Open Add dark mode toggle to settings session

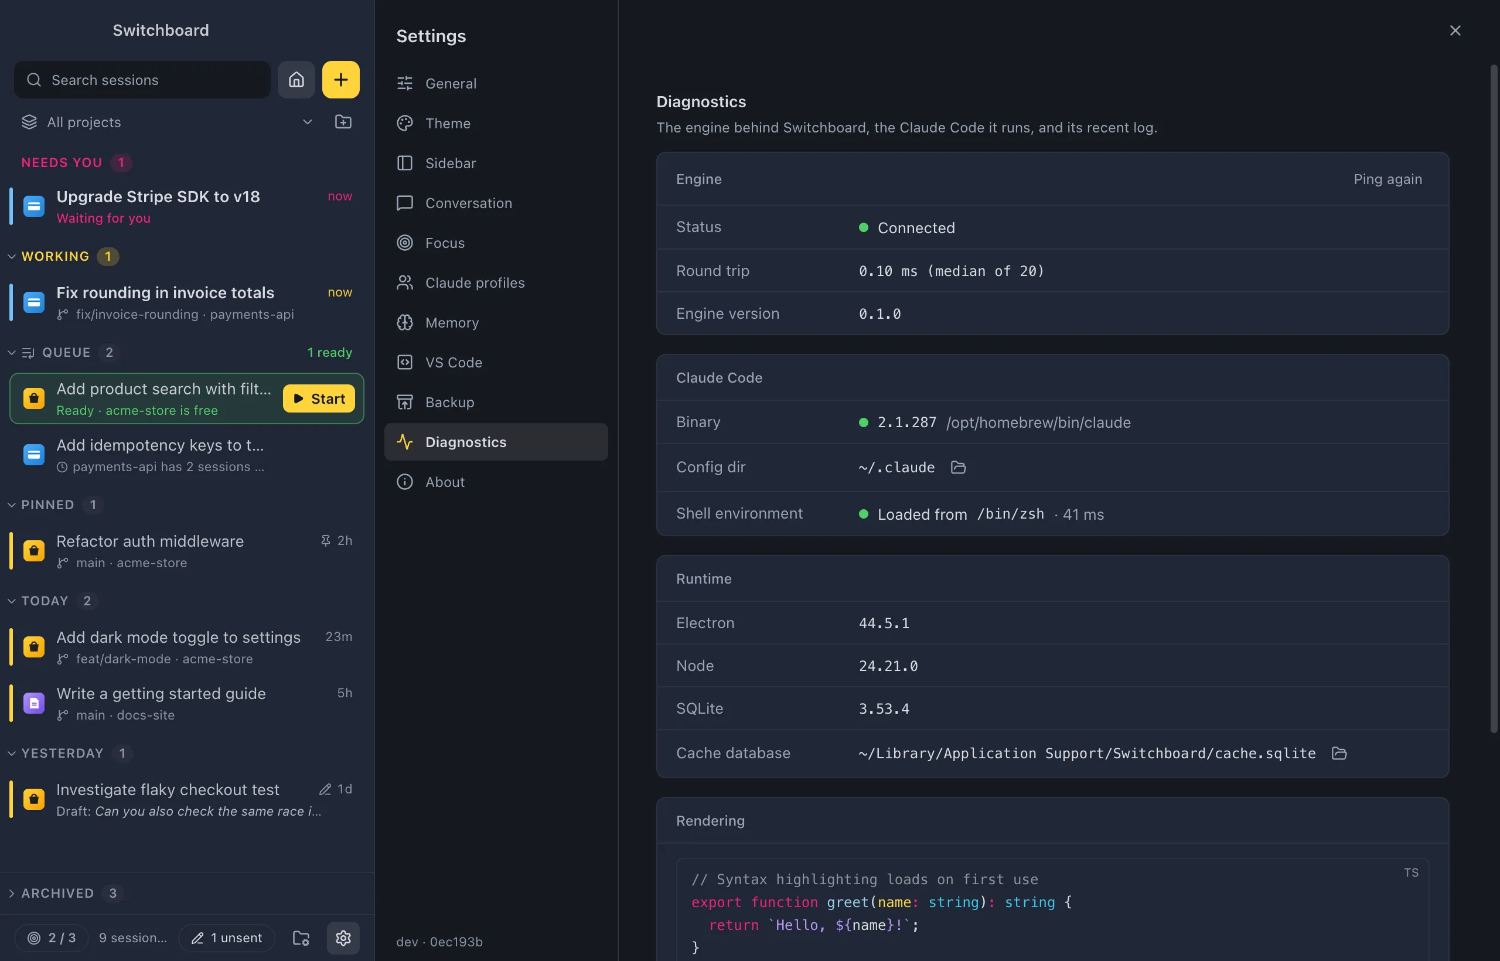coord(186,647)
